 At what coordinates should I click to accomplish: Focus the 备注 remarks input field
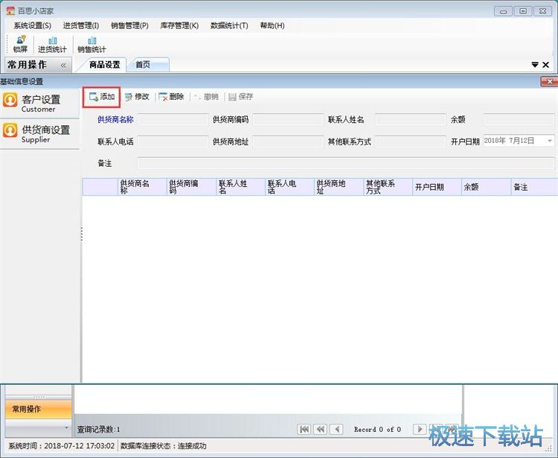346,164
